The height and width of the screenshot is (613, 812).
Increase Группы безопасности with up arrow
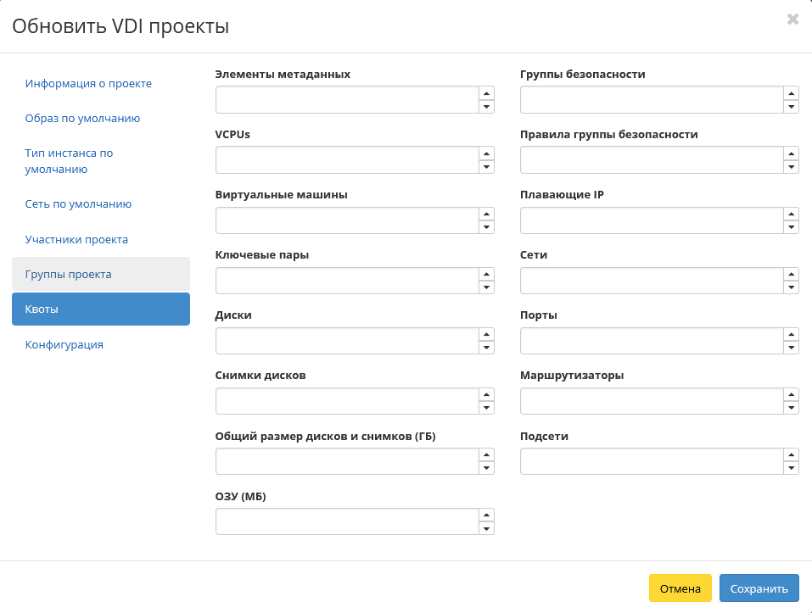(x=791, y=93)
